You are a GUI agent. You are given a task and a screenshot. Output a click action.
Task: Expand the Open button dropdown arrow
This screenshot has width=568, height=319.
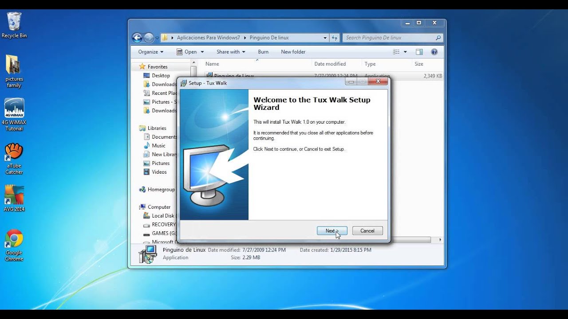202,52
